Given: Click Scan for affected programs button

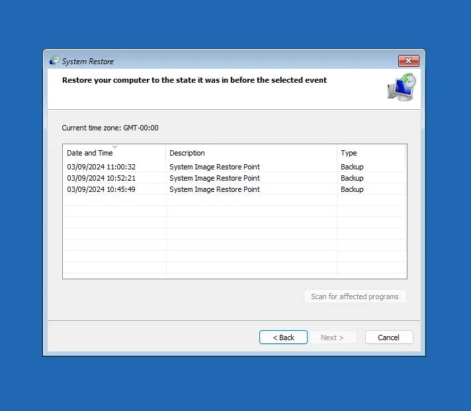Looking at the screenshot, I should point(355,297).
